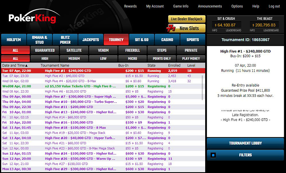Sort by Date and Time column arrow

26,66
